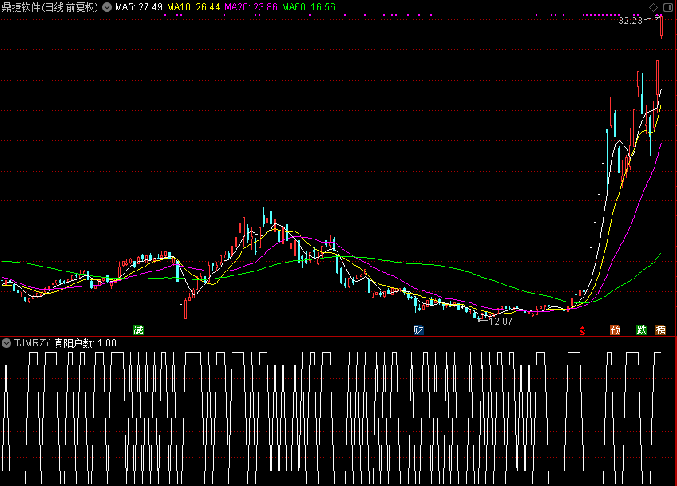Click the TJMRZY indicator name
This screenshot has width=677, height=486.
[33, 343]
